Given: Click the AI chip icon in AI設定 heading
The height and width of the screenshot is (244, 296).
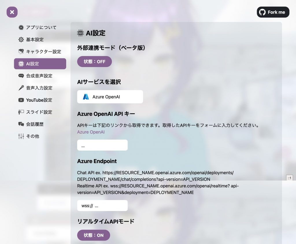Looking at the screenshot, I should (x=80, y=33).
